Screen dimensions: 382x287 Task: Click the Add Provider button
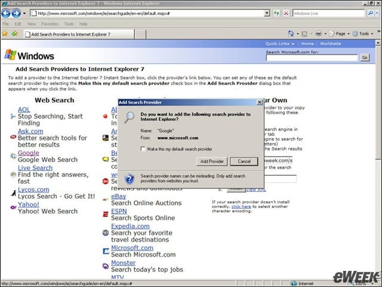pos(212,161)
